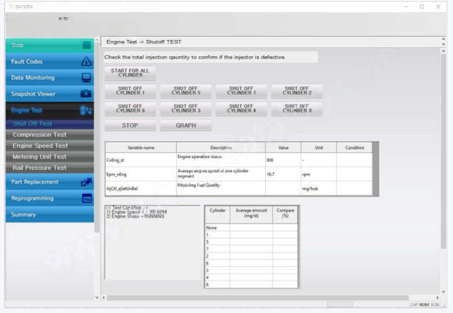
Task: Click the Engine Test gears icon
Action: 86,110
